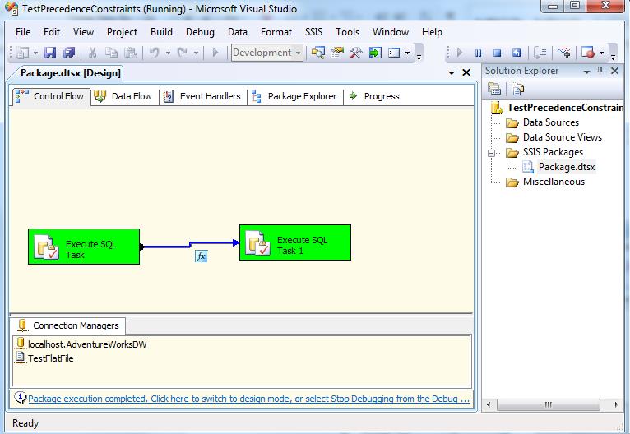Select the Execute SQL Task 1 box
The height and width of the screenshot is (434, 630).
click(x=294, y=242)
